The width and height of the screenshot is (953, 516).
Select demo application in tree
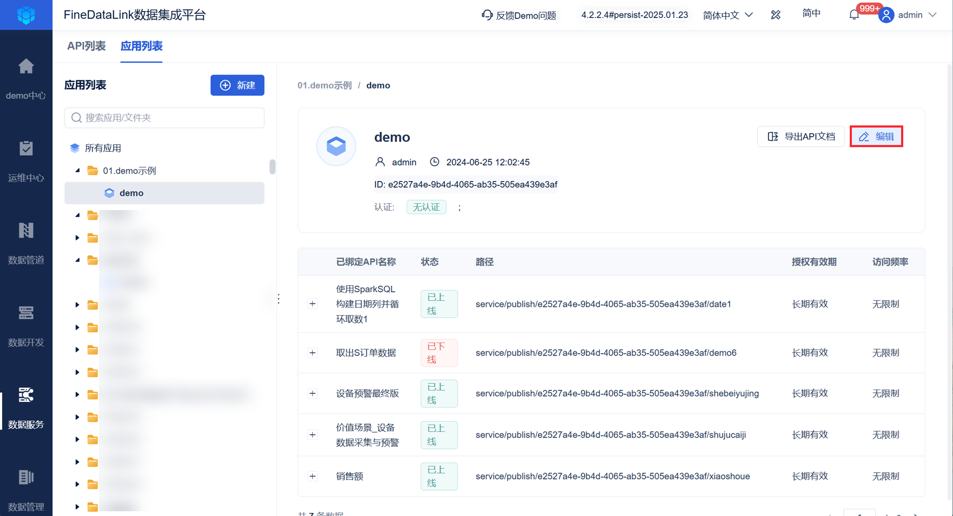click(164, 193)
